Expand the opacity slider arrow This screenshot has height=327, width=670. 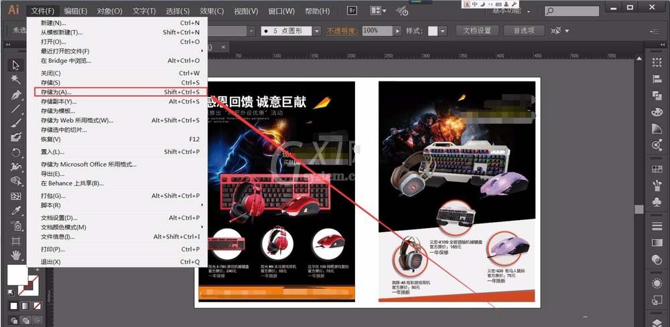pyautogui.click(x=398, y=31)
